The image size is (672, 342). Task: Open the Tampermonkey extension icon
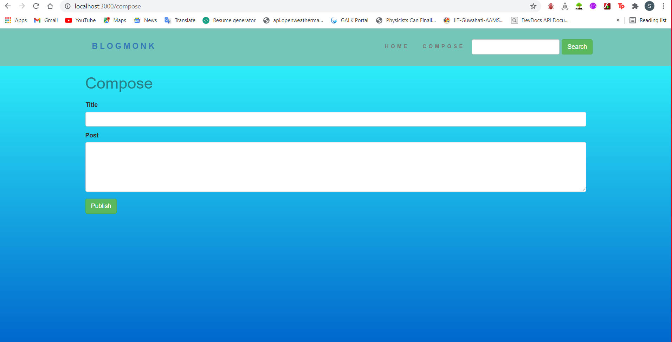pyautogui.click(x=621, y=6)
